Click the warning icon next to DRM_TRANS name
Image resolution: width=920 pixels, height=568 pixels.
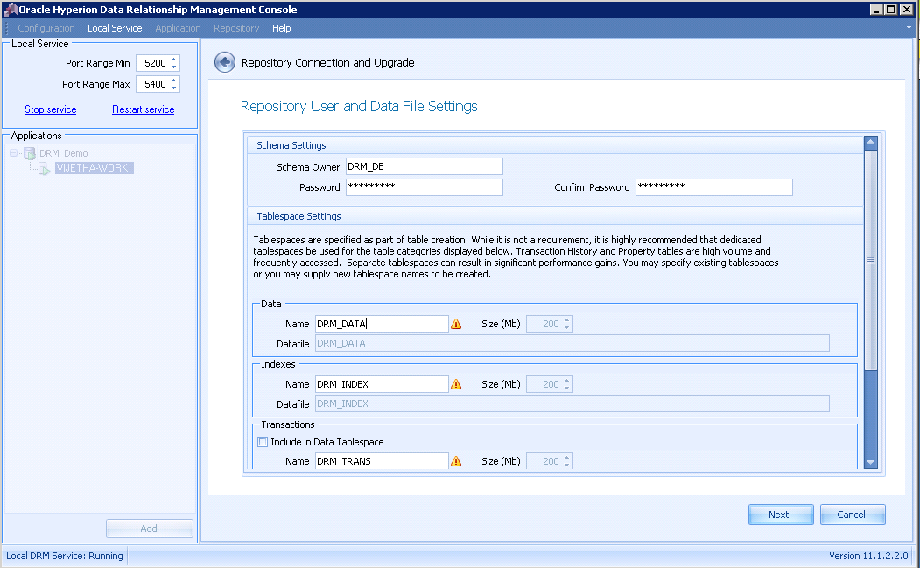pos(456,461)
